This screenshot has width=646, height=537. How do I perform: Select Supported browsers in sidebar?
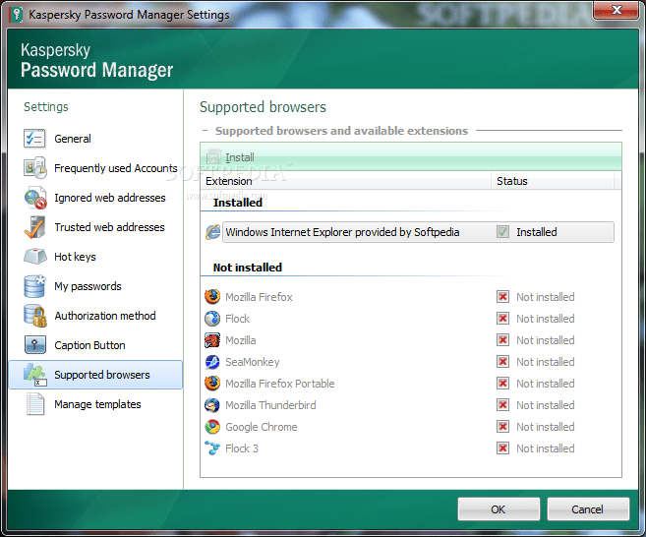[95, 375]
